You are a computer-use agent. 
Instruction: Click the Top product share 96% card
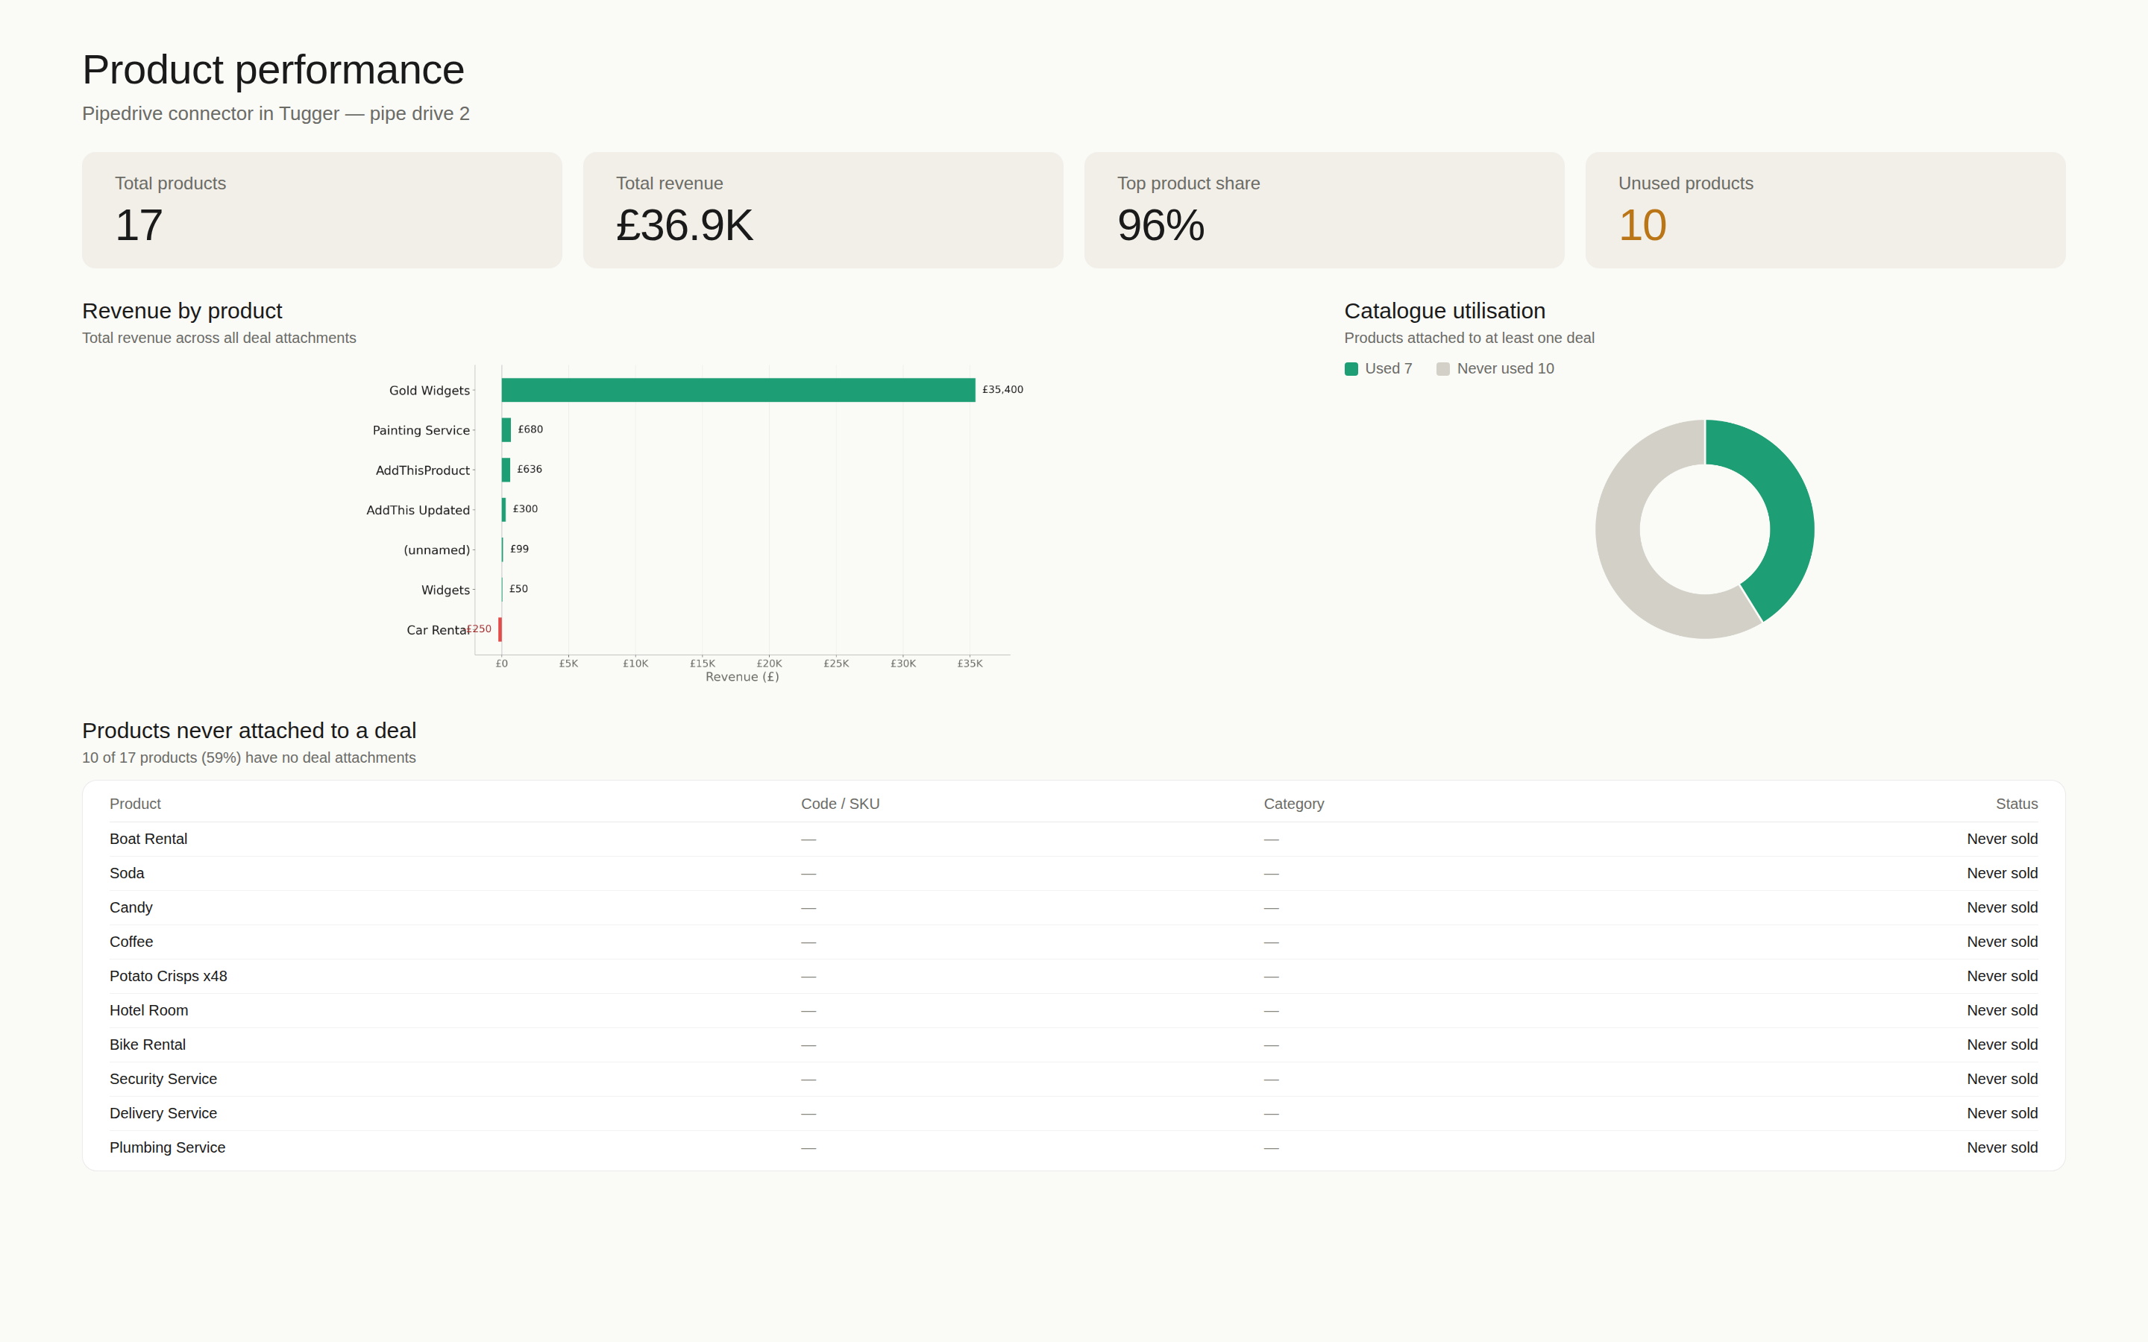click(1325, 210)
